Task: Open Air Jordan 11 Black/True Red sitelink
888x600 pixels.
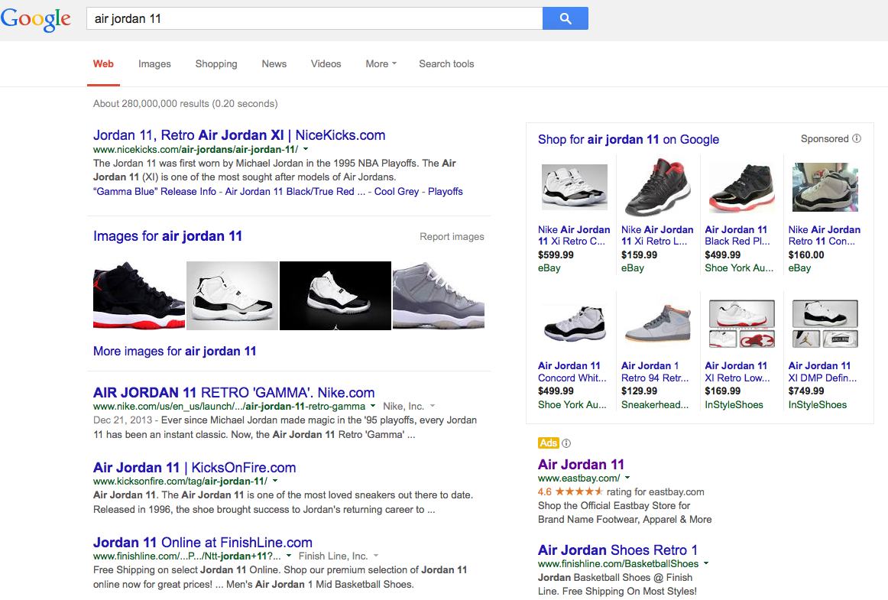Action: [x=295, y=192]
